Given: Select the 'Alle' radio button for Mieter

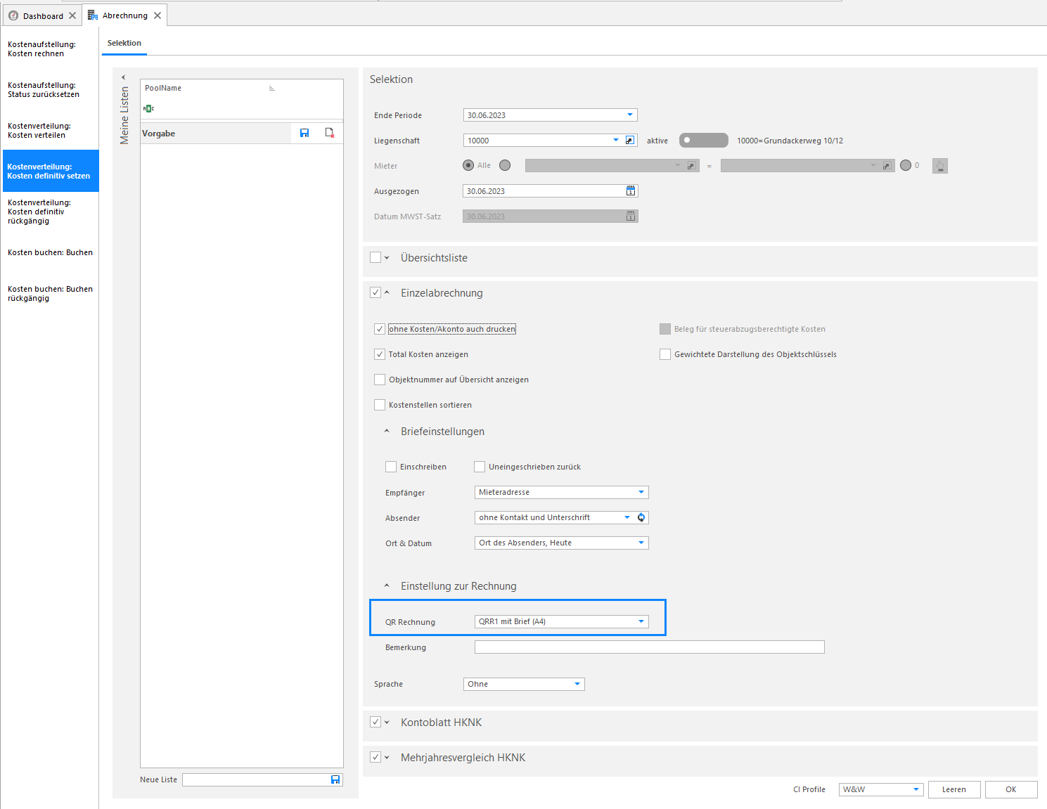Looking at the screenshot, I should coord(468,165).
